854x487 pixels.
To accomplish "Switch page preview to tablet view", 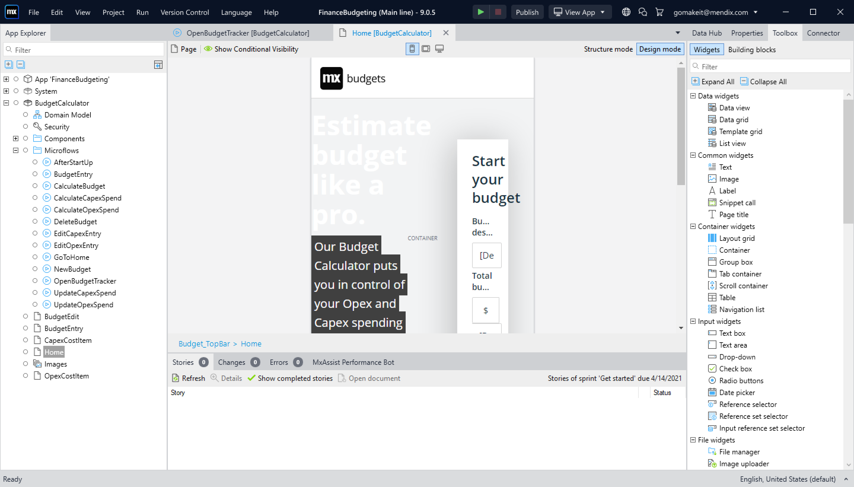I will 425,49.
